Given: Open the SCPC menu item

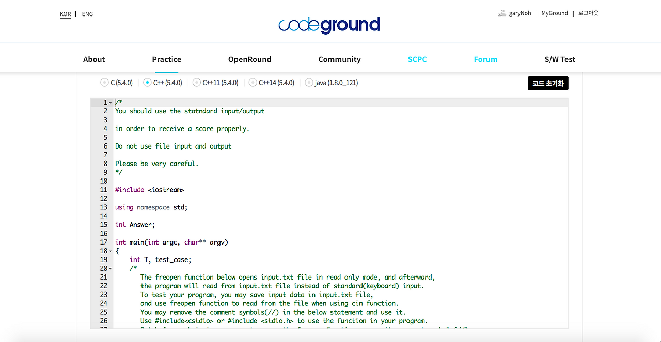Looking at the screenshot, I should coord(417,59).
